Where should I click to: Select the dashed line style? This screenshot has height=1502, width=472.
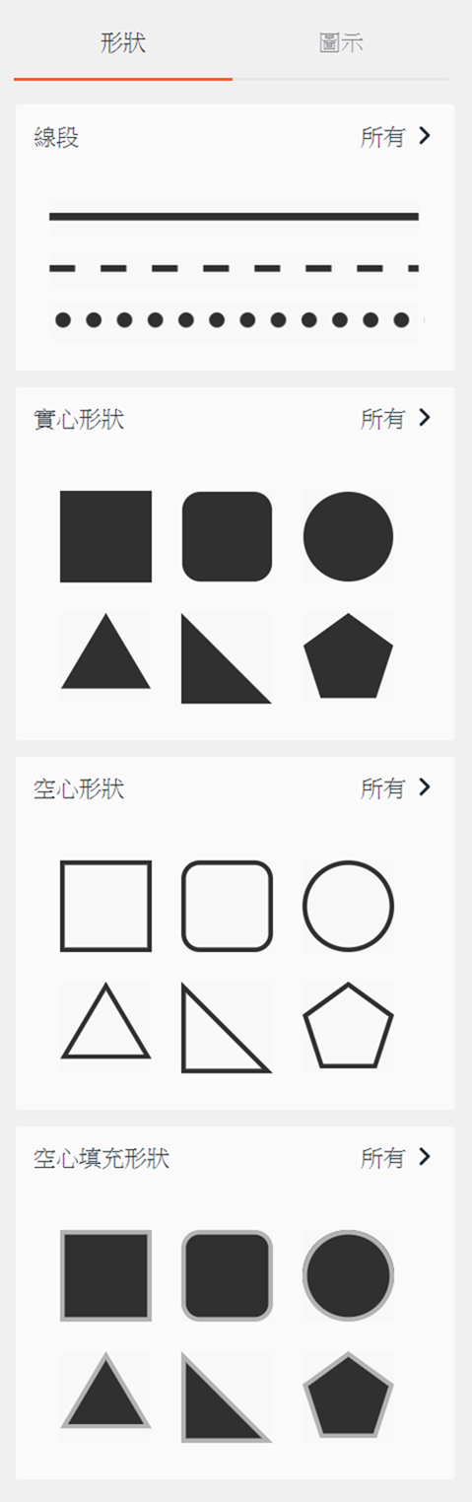tap(235, 268)
